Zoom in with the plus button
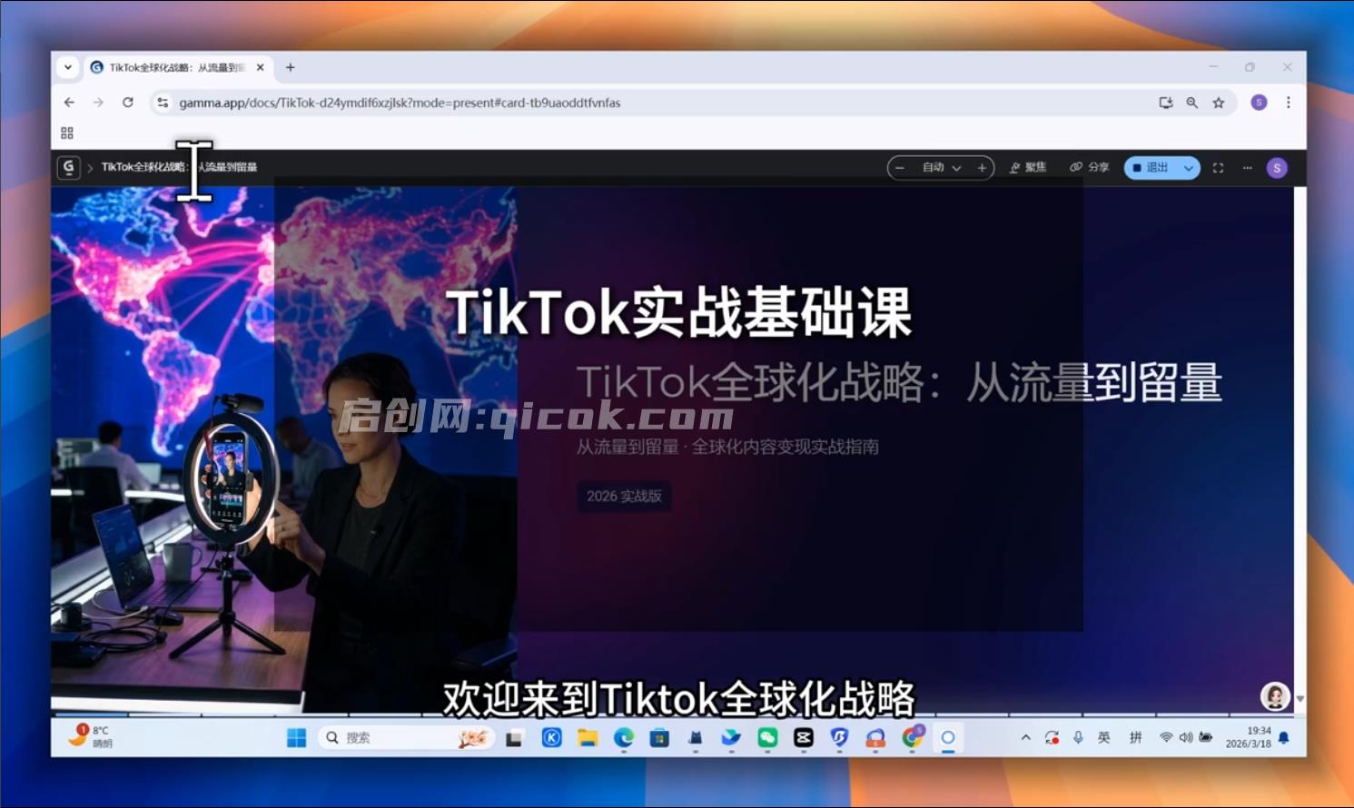Image resolution: width=1354 pixels, height=808 pixels. click(x=982, y=168)
